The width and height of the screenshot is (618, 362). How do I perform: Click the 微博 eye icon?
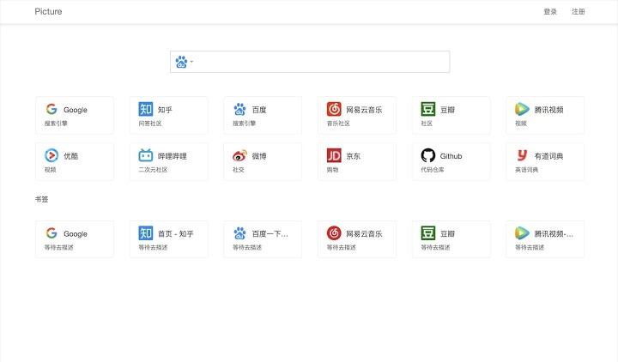239,155
